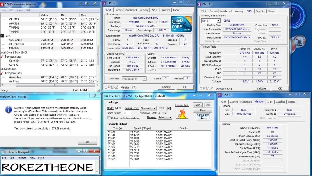Switch to Graphics tab in the CPU-Z SPD window
Image resolution: width=312 pixels, height=176 pixels.
click(x=260, y=12)
